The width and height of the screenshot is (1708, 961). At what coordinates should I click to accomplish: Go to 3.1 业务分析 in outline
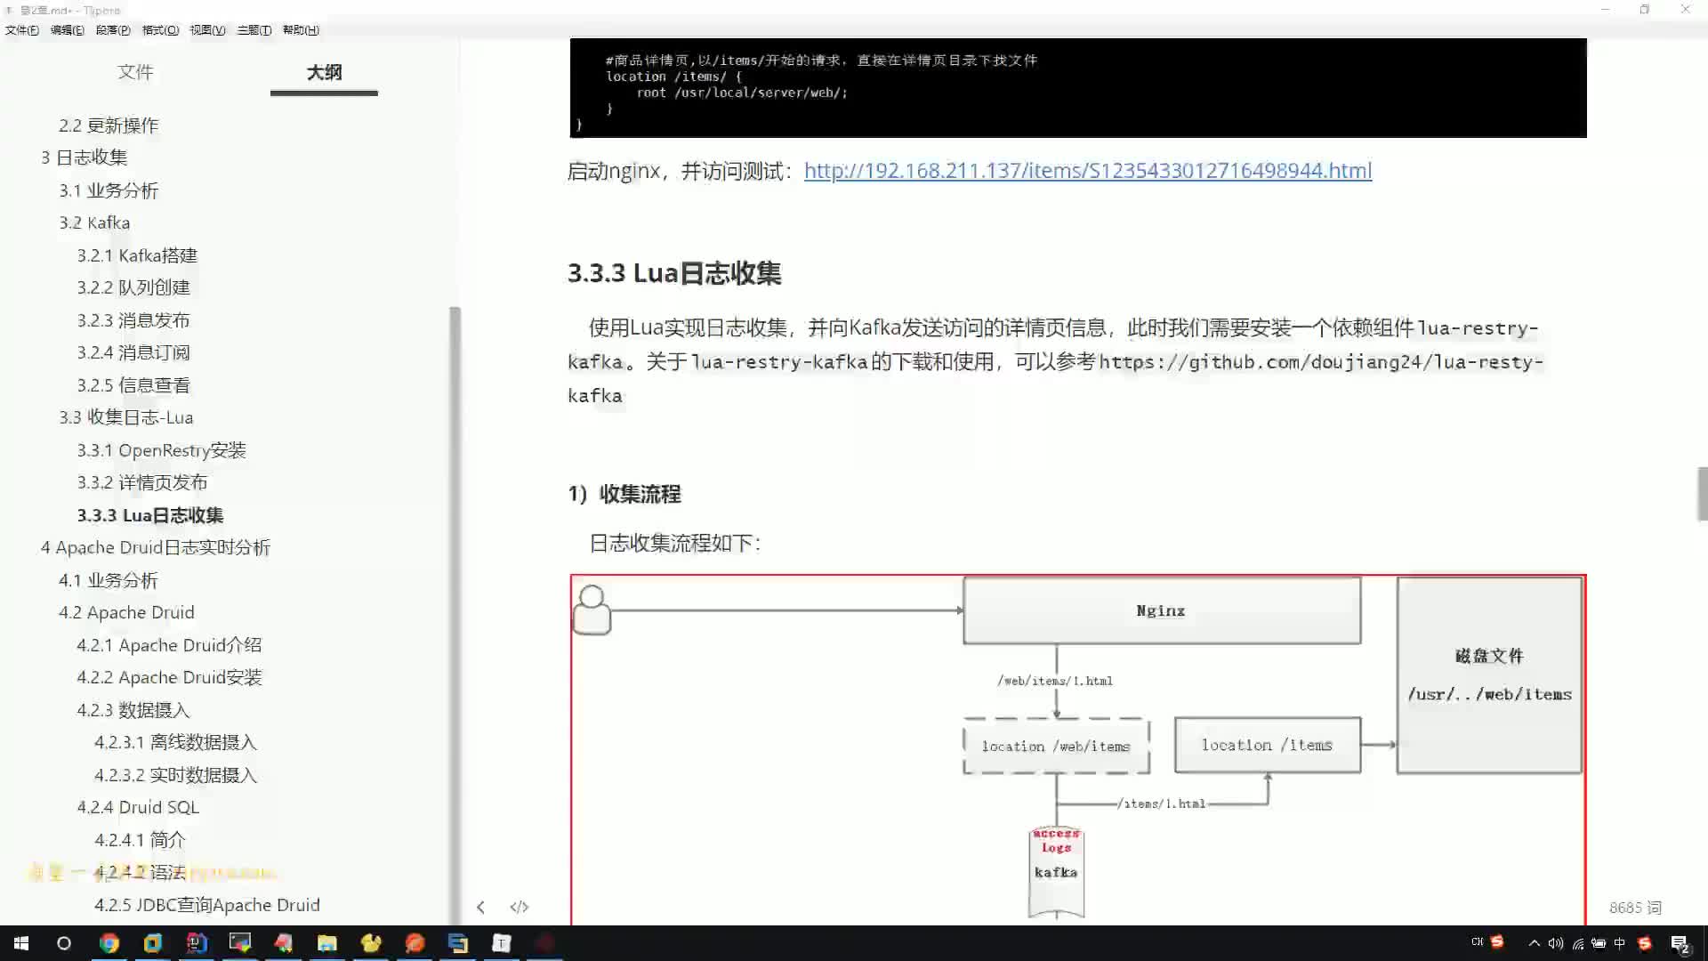tap(109, 190)
